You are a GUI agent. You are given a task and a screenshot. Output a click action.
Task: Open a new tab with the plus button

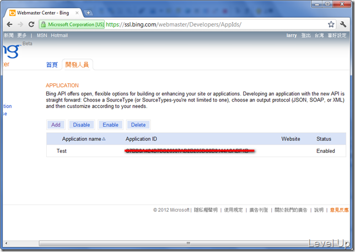click(88, 13)
